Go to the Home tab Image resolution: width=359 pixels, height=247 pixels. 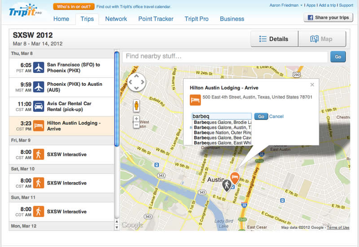tap(61, 19)
